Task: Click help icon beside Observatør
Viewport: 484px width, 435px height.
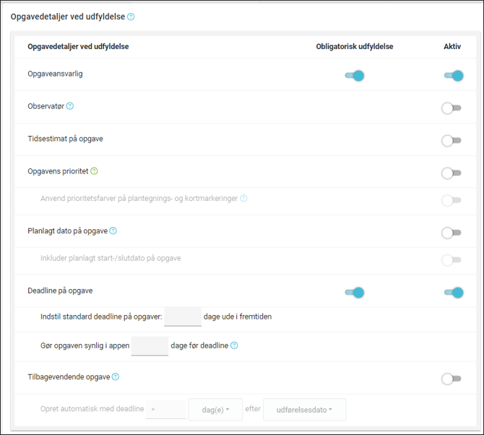Action: [x=70, y=106]
